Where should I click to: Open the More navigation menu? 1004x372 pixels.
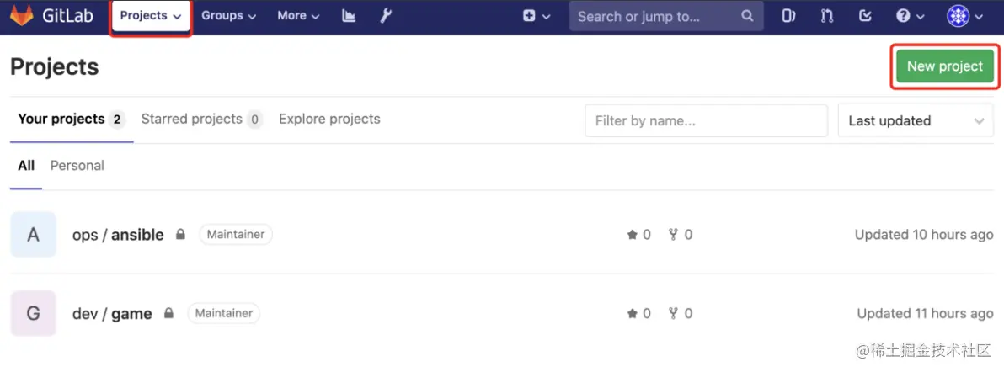click(x=298, y=16)
